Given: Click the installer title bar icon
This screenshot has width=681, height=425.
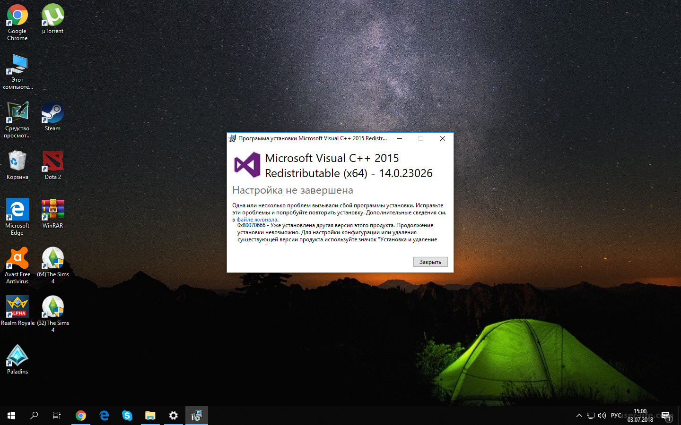Looking at the screenshot, I should point(232,138).
